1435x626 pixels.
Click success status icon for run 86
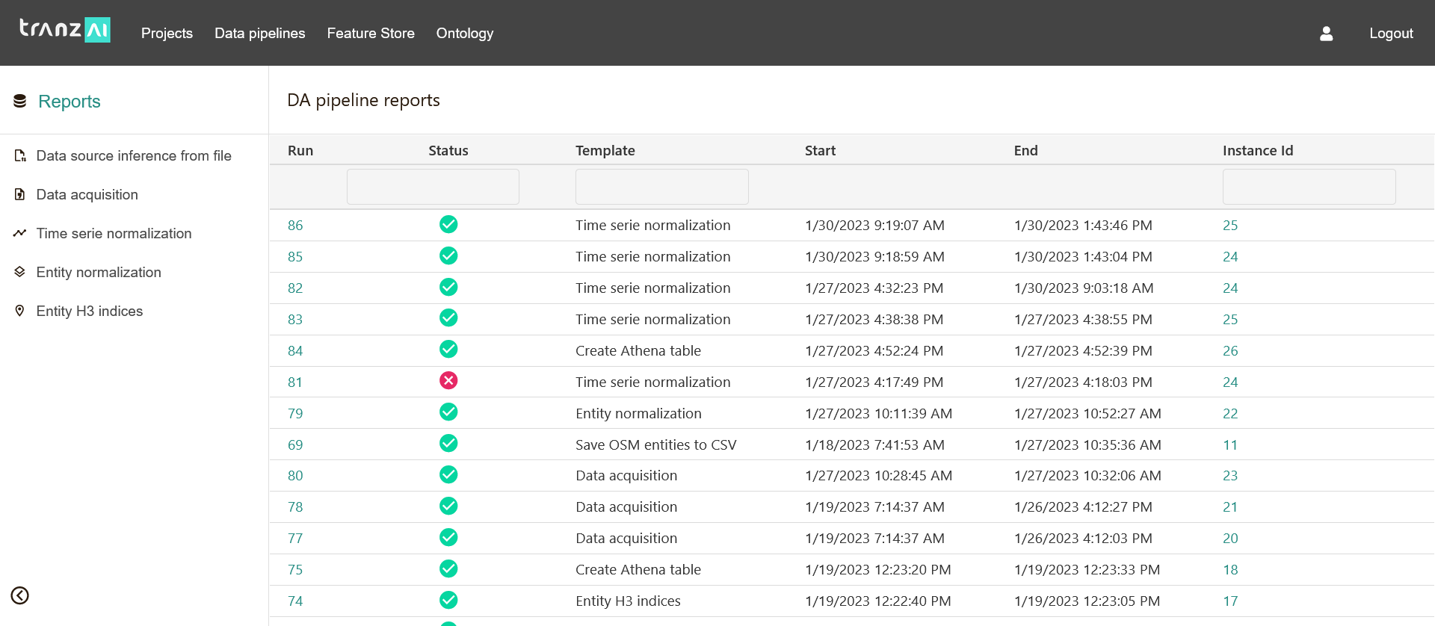pyautogui.click(x=448, y=224)
